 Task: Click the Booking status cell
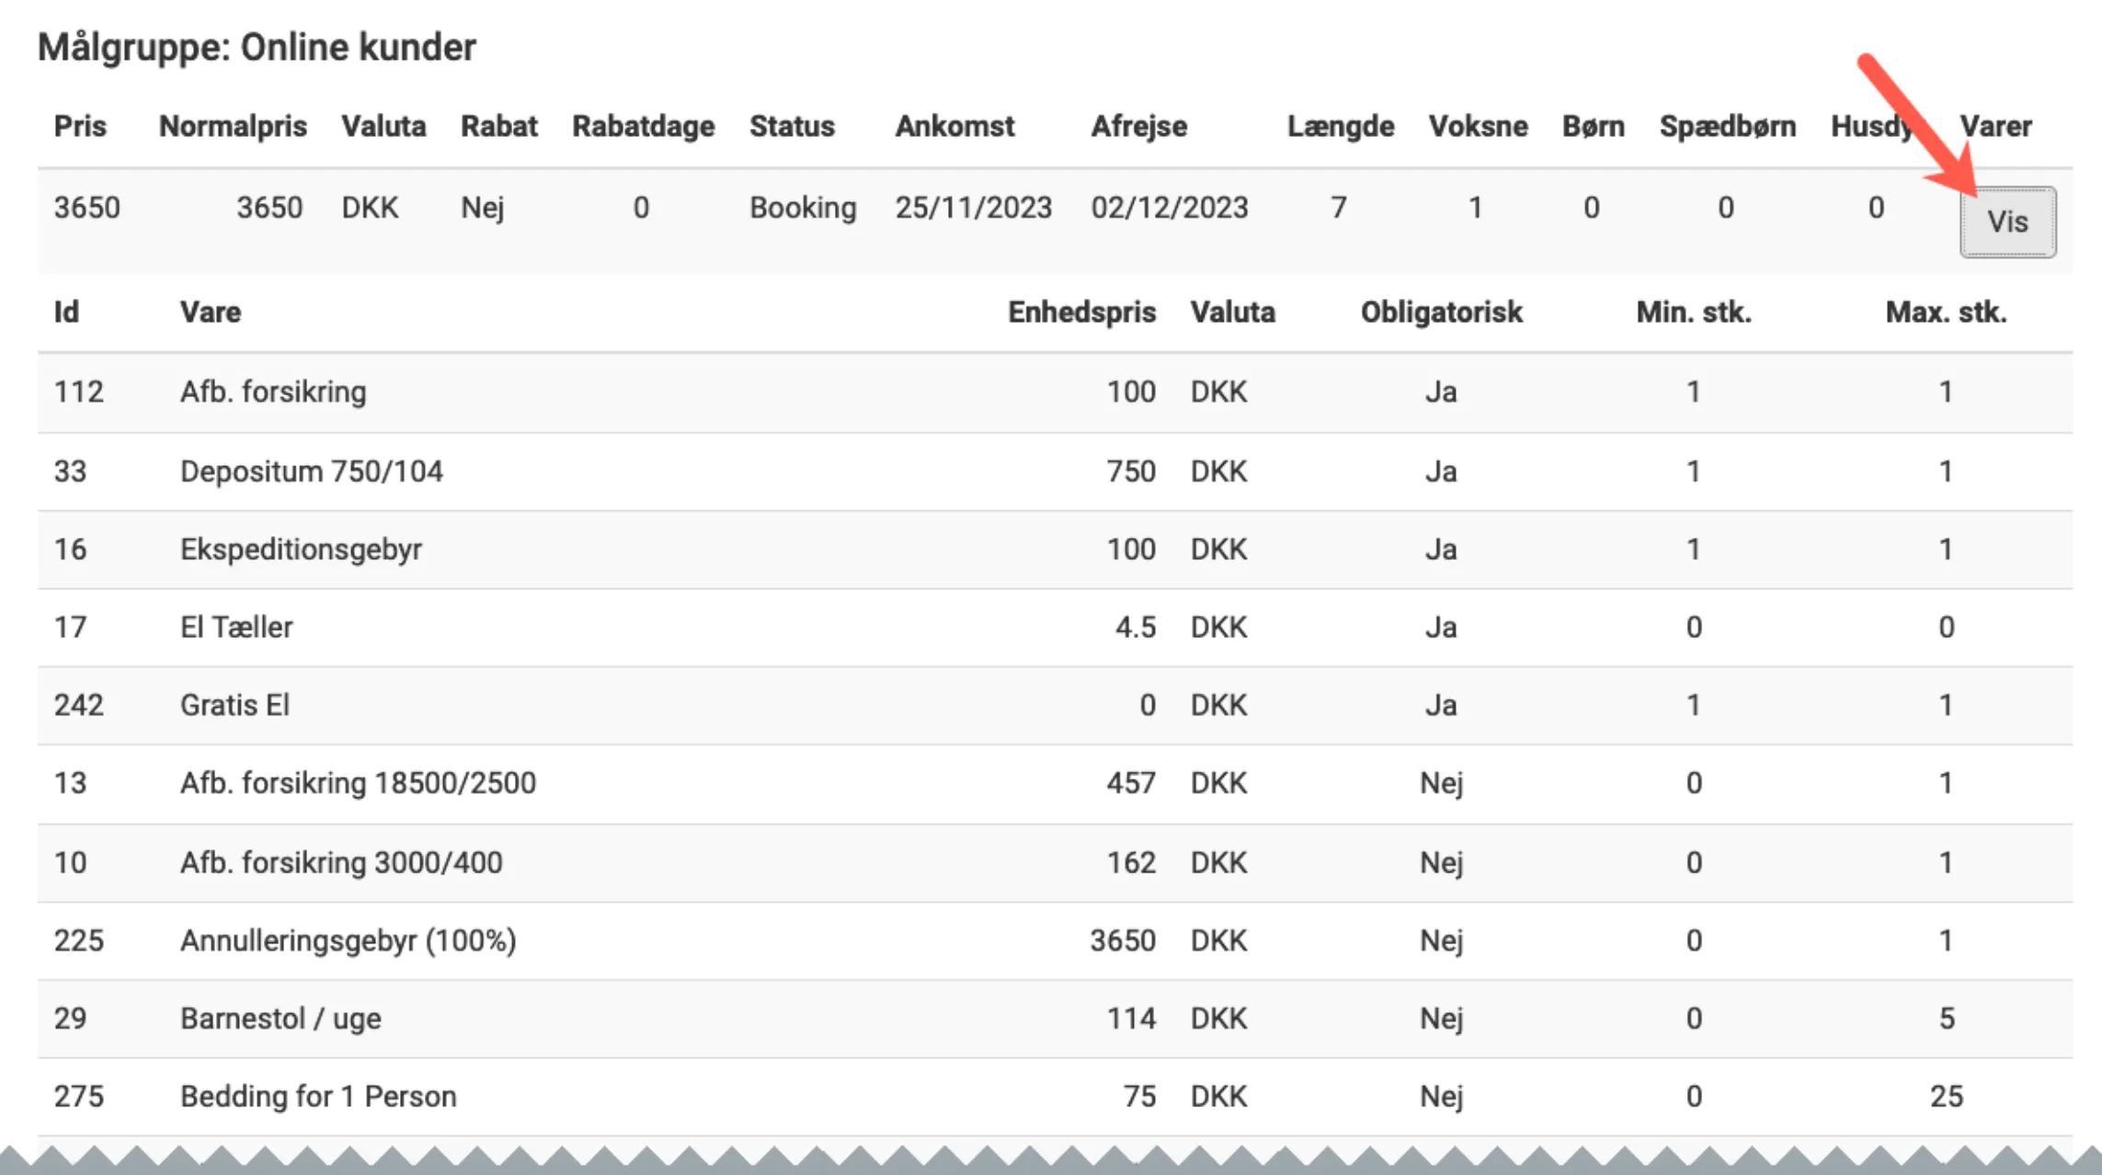tap(802, 208)
